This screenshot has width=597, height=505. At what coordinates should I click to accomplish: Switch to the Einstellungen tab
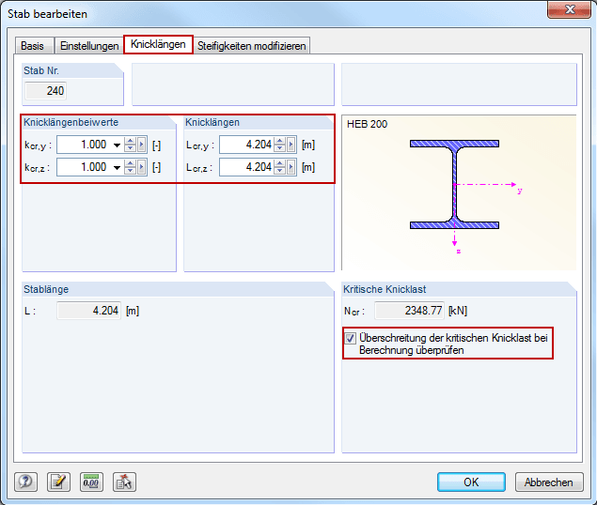[89, 46]
